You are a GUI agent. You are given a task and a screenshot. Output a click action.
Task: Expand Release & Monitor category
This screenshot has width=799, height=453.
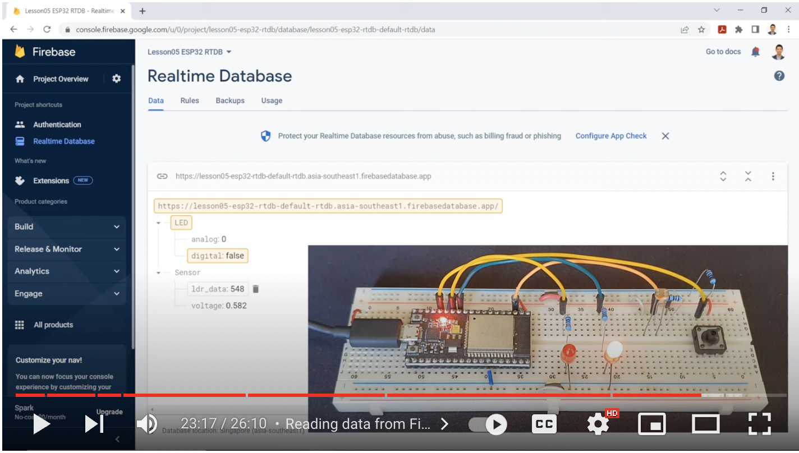(x=67, y=249)
